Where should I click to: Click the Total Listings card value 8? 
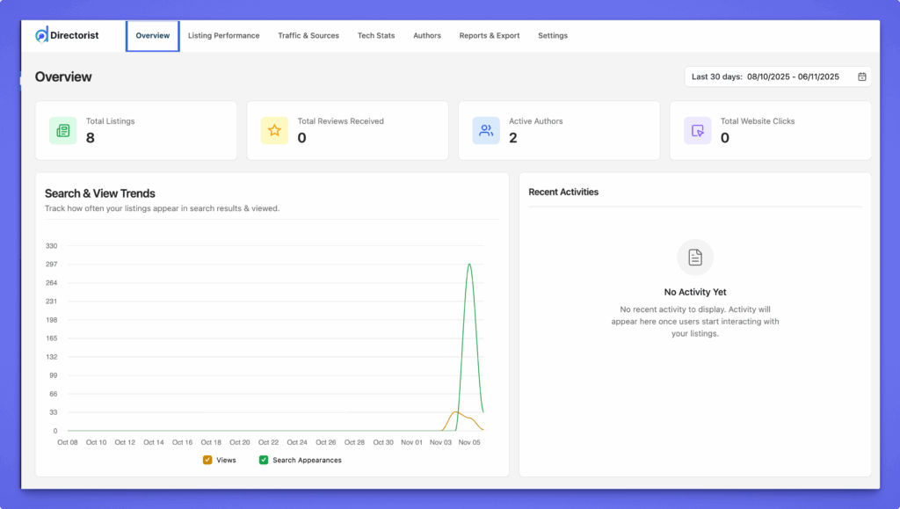[x=90, y=137]
